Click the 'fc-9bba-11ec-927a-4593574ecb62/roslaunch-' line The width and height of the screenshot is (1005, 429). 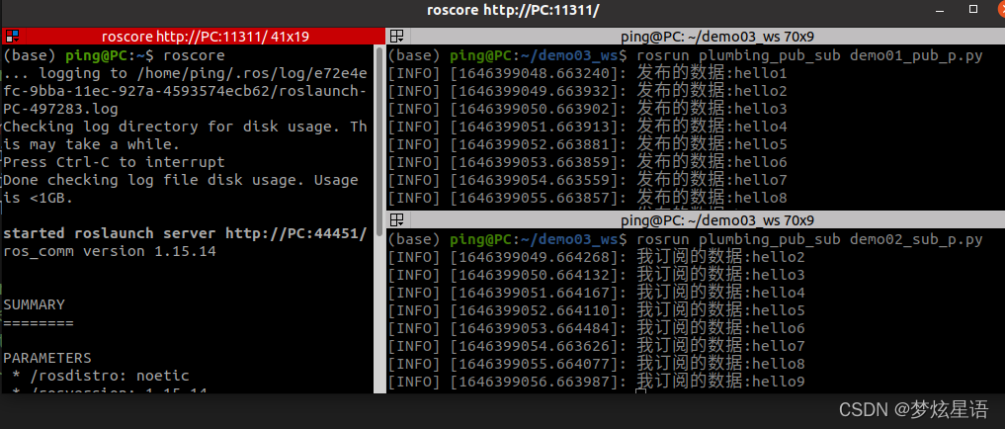(185, 91)
